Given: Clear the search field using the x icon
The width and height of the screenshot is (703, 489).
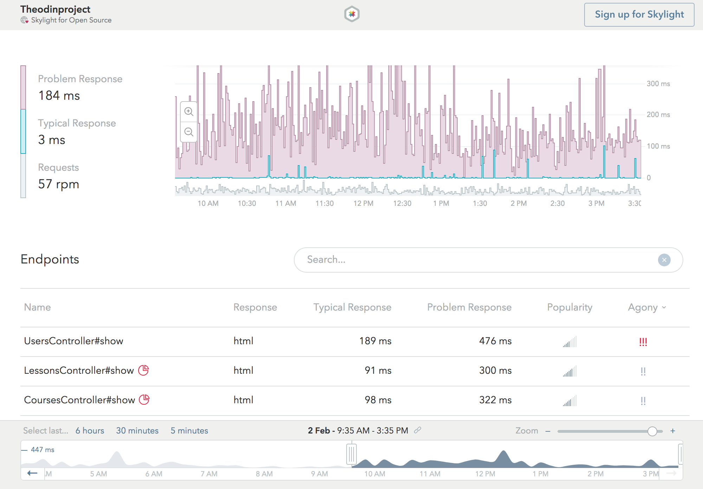Looking at the screenshot, I should (x=664, y=260).
